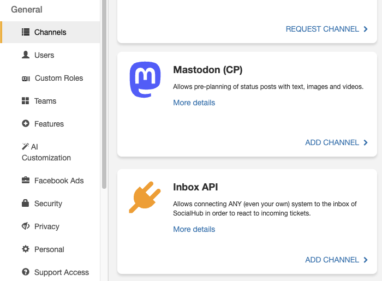
Task: Click the Support Access question mark icon
Action: [26, 272]
